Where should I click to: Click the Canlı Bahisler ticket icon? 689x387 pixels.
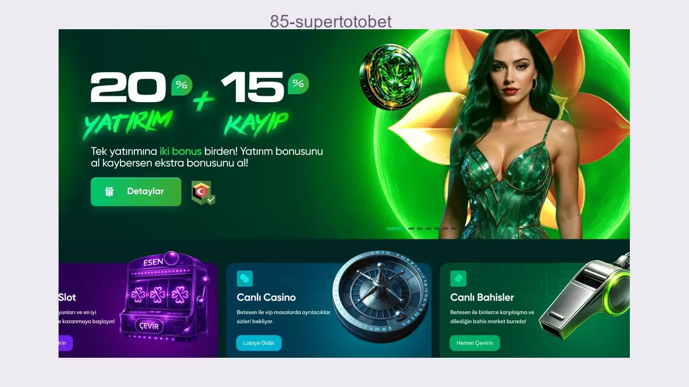point(458,279)
